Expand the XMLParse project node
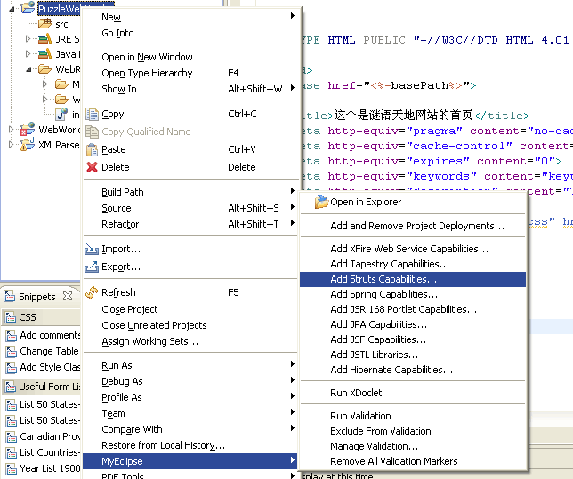The height and width of the screenshot is (479, 573). (11, 145)
